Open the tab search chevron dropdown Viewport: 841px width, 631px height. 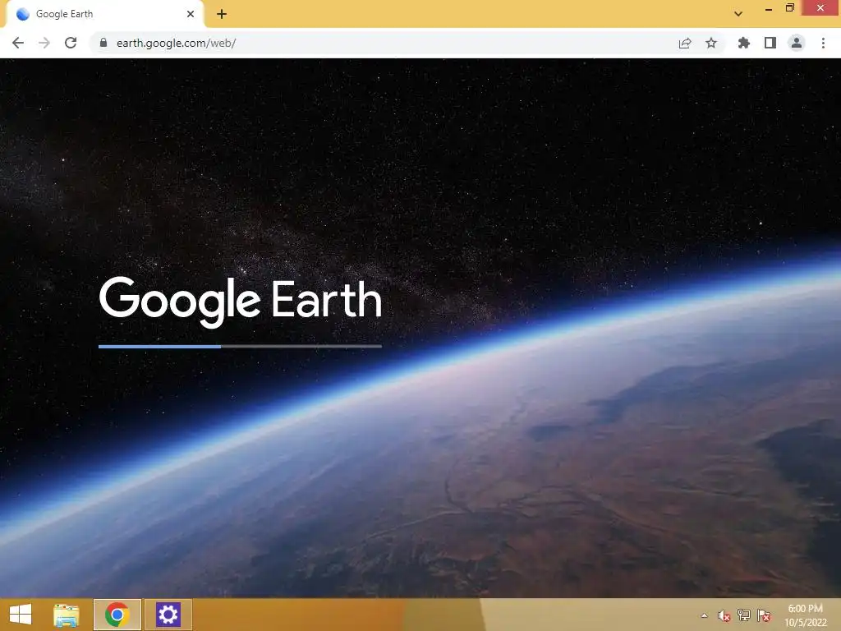[738, 14]
